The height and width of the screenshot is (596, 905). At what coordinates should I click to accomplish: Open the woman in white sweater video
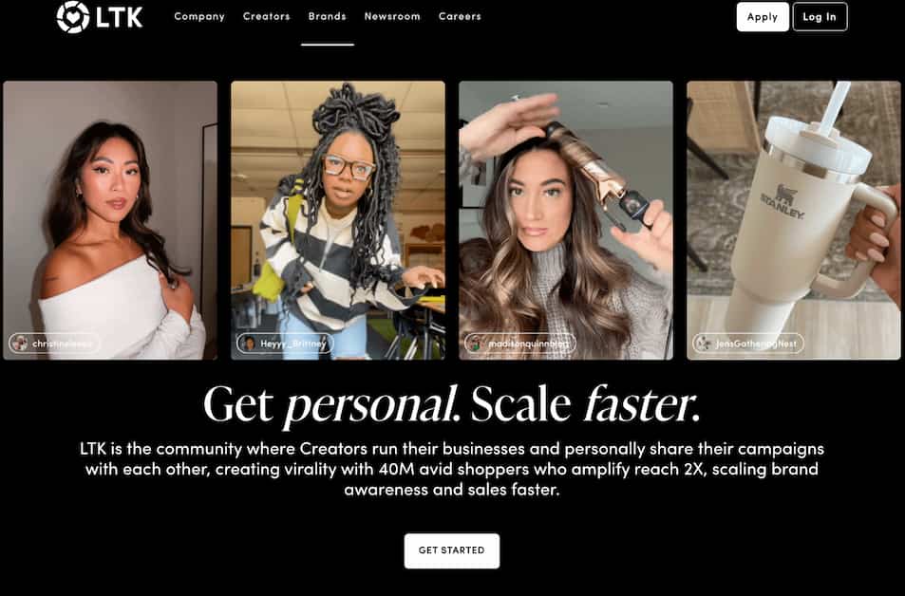tap(110, 220)
